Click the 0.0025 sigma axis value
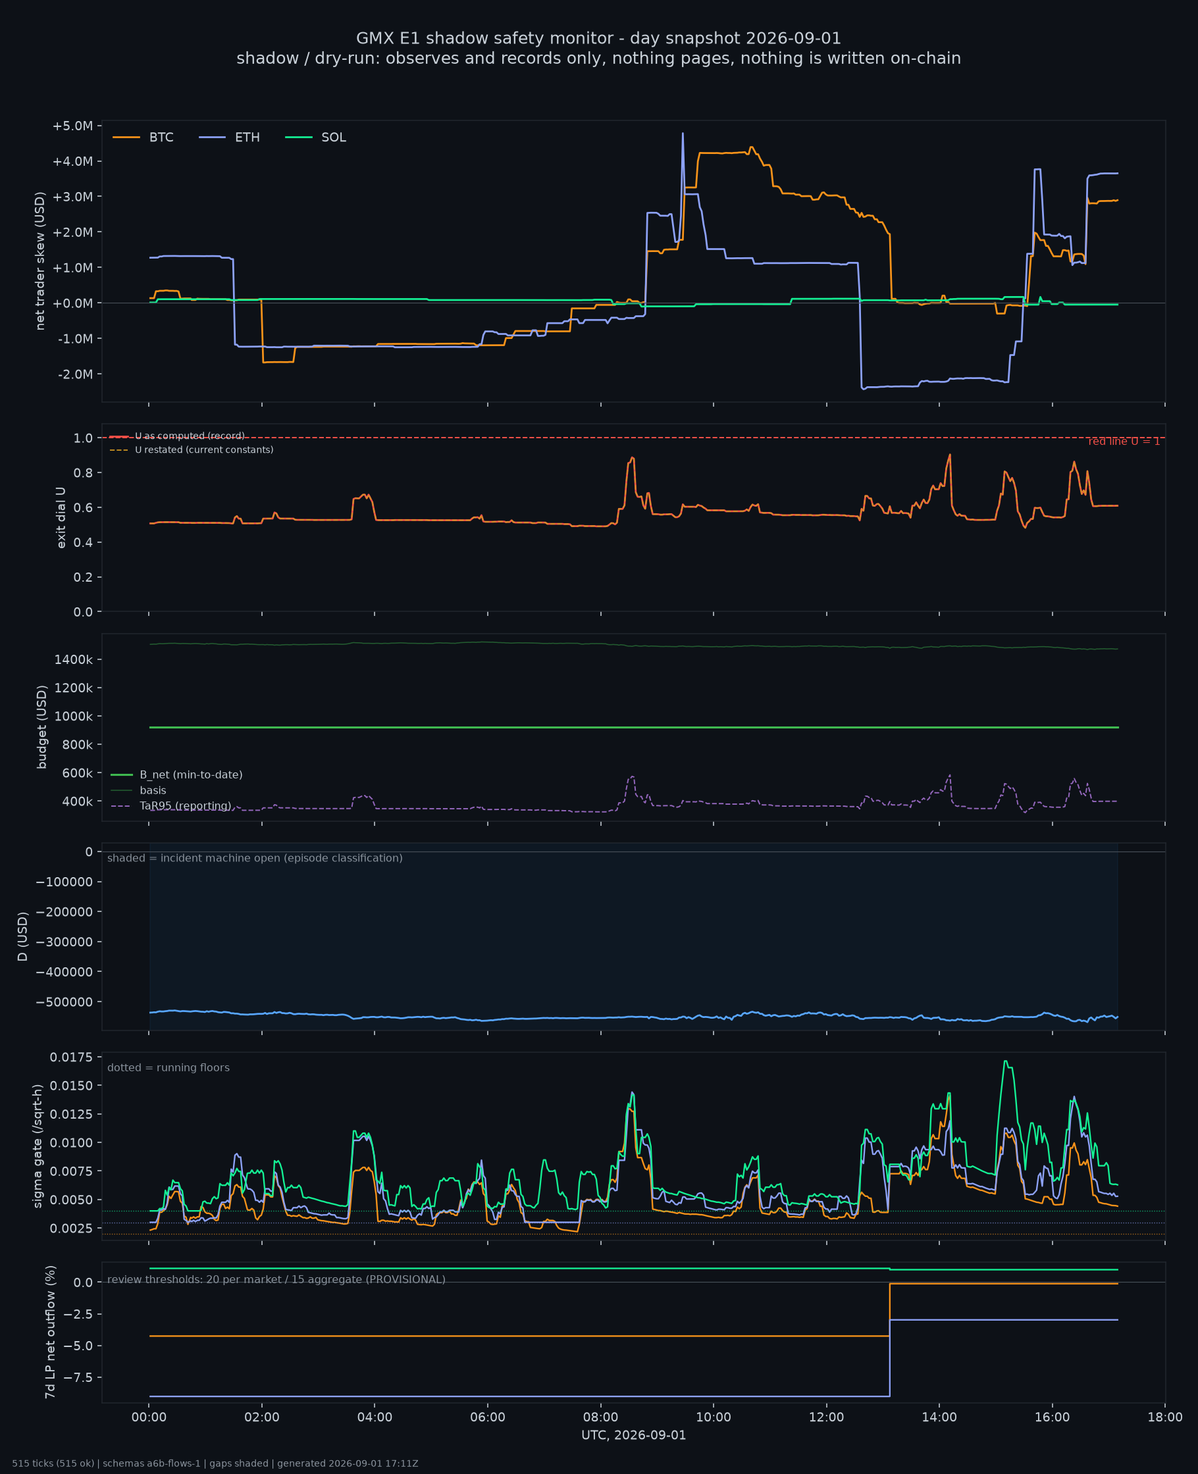 (x=72, y=1229)
